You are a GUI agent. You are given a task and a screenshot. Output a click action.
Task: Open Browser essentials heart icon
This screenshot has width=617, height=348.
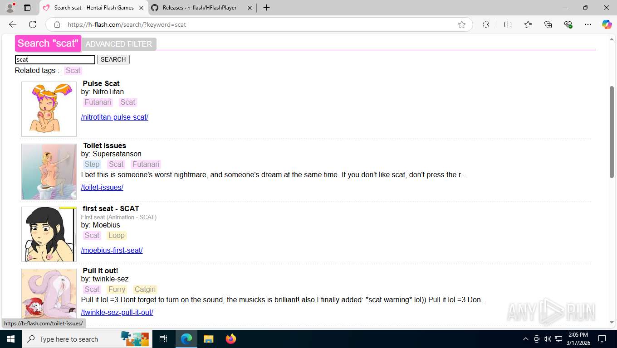(568, 24)
